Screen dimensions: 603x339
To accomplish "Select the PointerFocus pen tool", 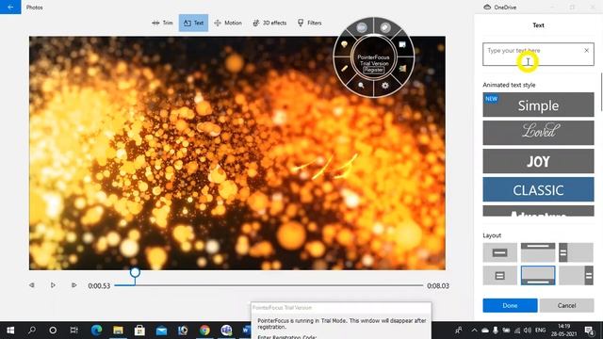I will pos(344,69).
